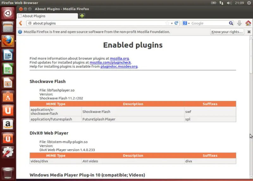Click the application/x-shockwave-flash cell
This screenshot has width=253, height=181.
click(x=56, y=112)
